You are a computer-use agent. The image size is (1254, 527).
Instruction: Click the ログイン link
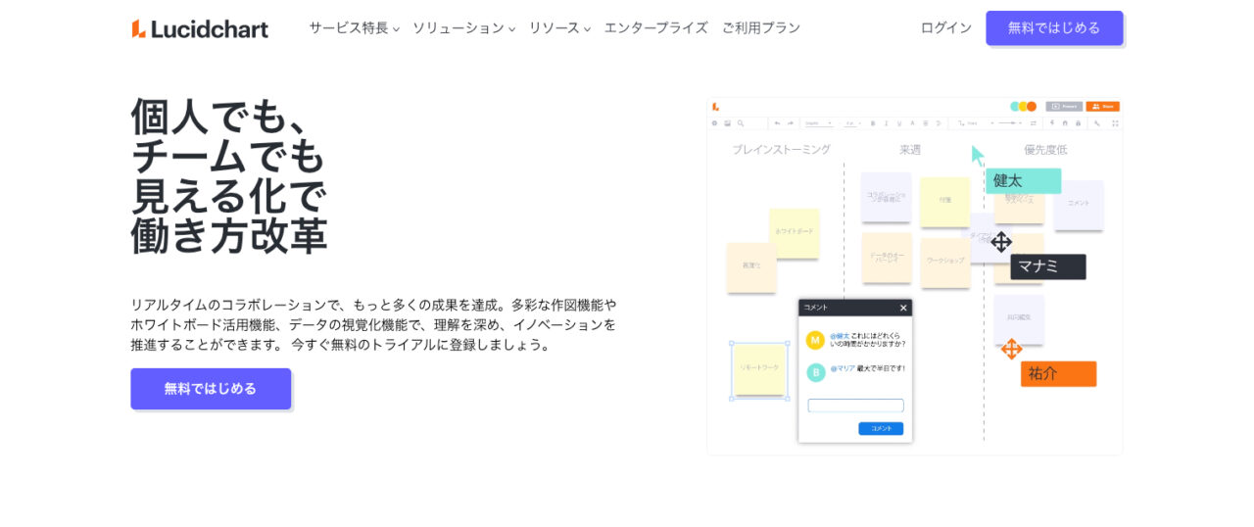pos(946,28)
